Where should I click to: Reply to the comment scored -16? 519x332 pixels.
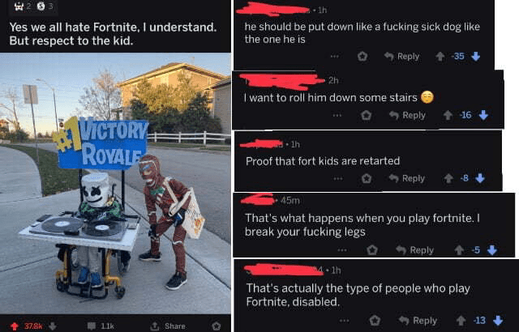coord(407,115)
